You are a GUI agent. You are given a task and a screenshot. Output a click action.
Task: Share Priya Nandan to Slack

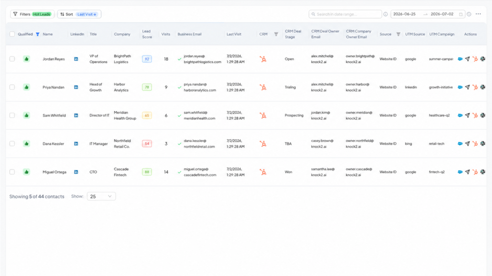tap(483, 87)
